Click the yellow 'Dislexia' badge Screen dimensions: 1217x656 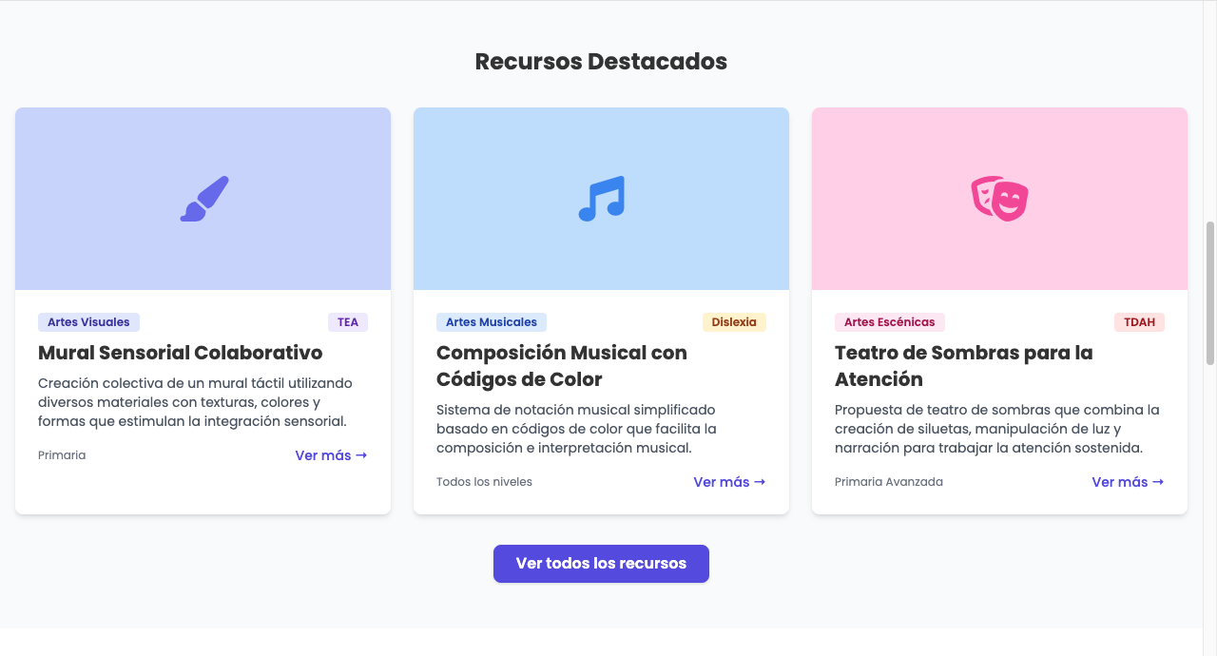[x=734, y=322]
